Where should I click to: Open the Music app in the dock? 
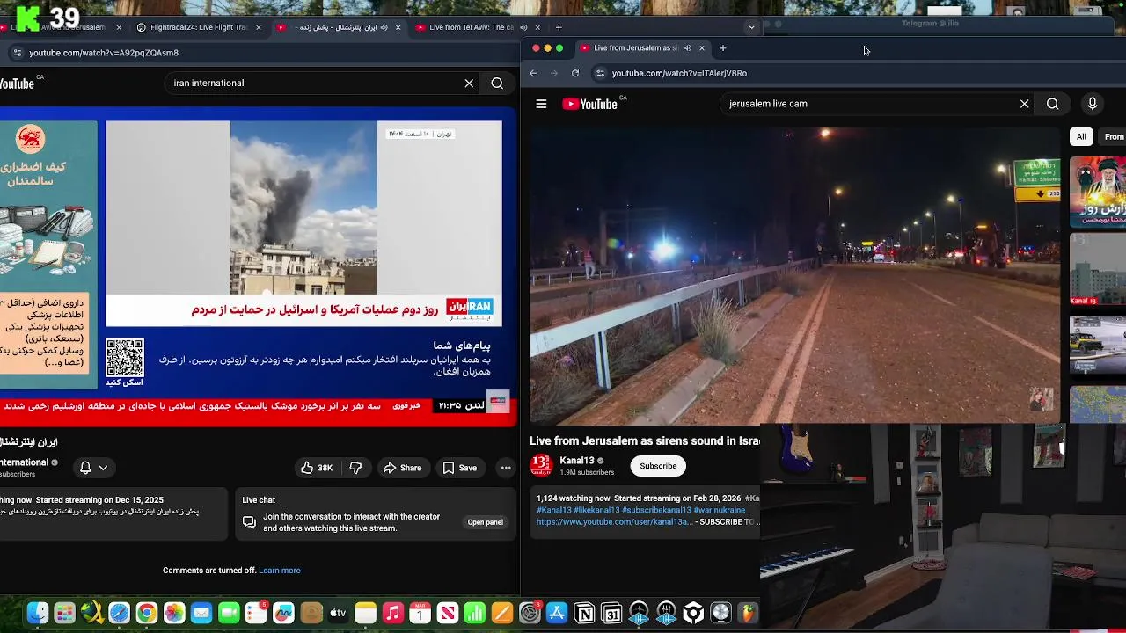(393, 614)
